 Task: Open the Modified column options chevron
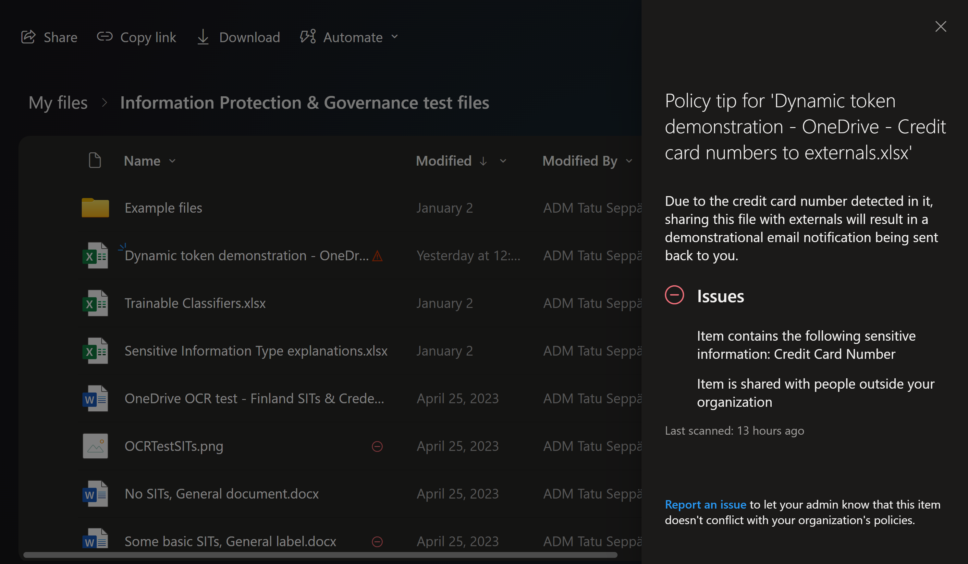[x=503, y=161]
